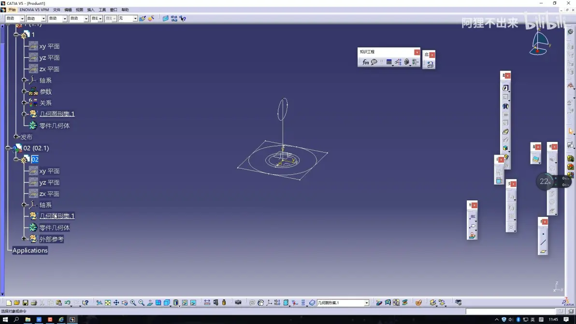Viewport: 576px width, 324px height.
Task: Open the 几何图形集.1 dropdown in bottom toolbar
Action: (x=366, y=303)
